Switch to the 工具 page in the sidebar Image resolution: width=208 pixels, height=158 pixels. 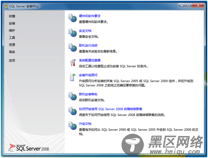point(12,38)
